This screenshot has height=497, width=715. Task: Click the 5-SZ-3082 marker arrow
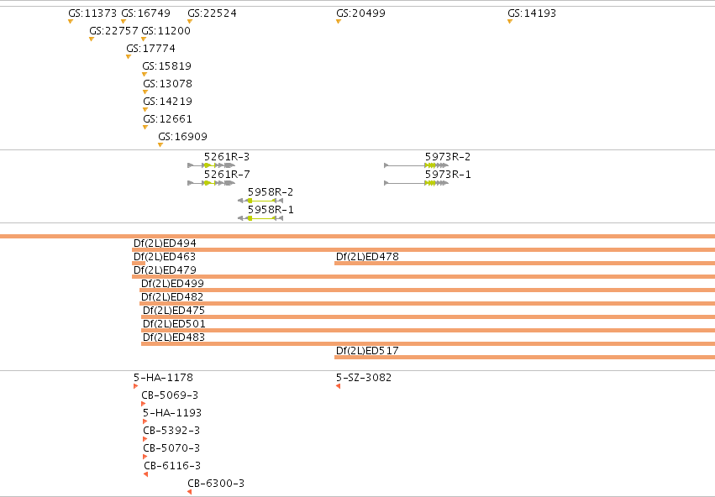[x=338, y=386]
